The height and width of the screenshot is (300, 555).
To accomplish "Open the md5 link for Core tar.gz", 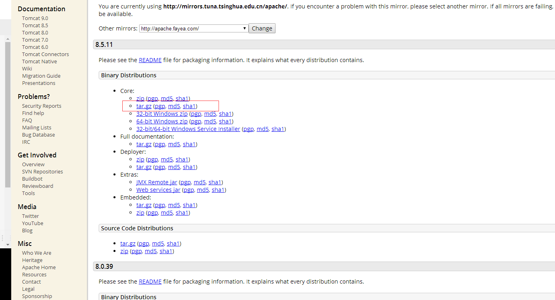I will (x=174, y=106).
